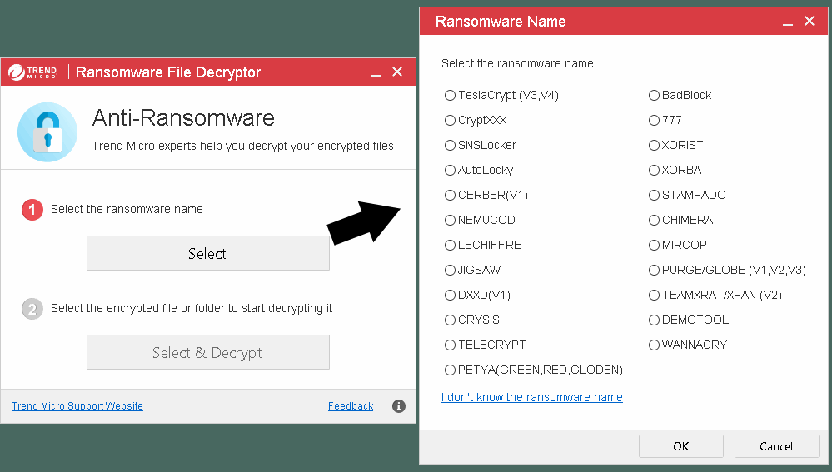Choose PETYA(GREEN,RED,GLODEN) option
Viewport: 832px width, 472px height.
click(x=450, y=370)
